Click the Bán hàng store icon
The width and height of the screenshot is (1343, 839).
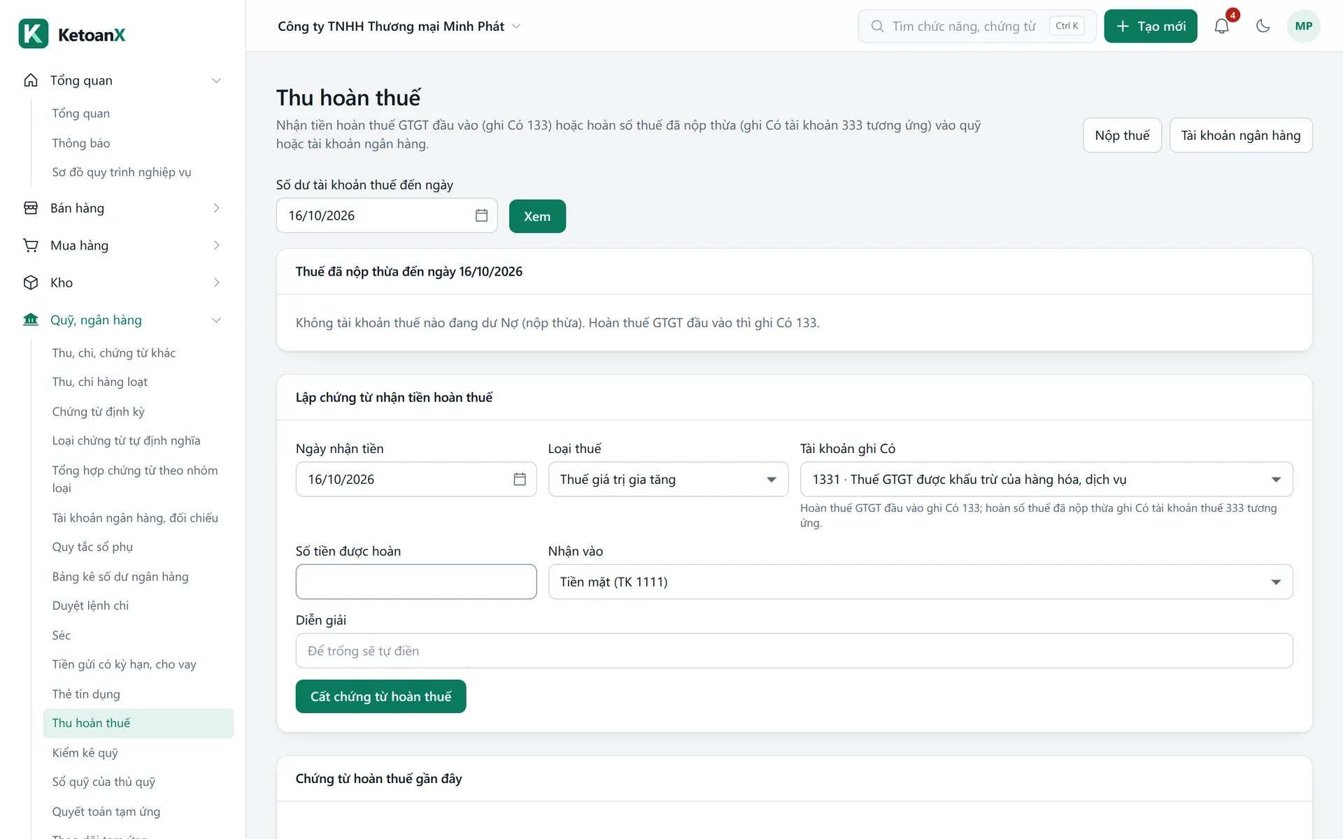(31, 208)
